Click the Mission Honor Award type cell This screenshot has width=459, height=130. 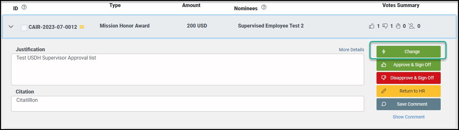point(125,26)
